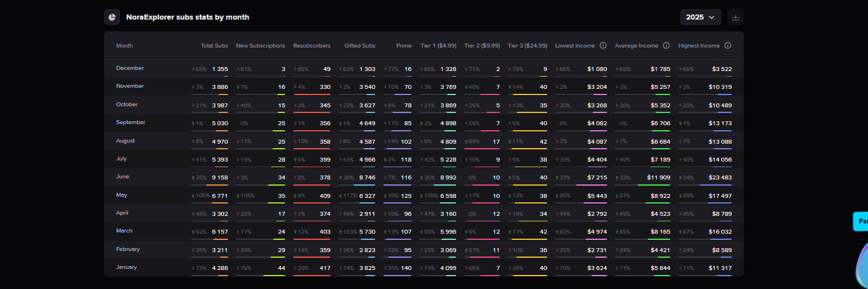The width and height of the screenshot is (868, 289).
Task: Click December Tier 3 value 9
Action: click(545, 69)
